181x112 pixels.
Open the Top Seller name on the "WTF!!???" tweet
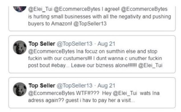(42, 85)
